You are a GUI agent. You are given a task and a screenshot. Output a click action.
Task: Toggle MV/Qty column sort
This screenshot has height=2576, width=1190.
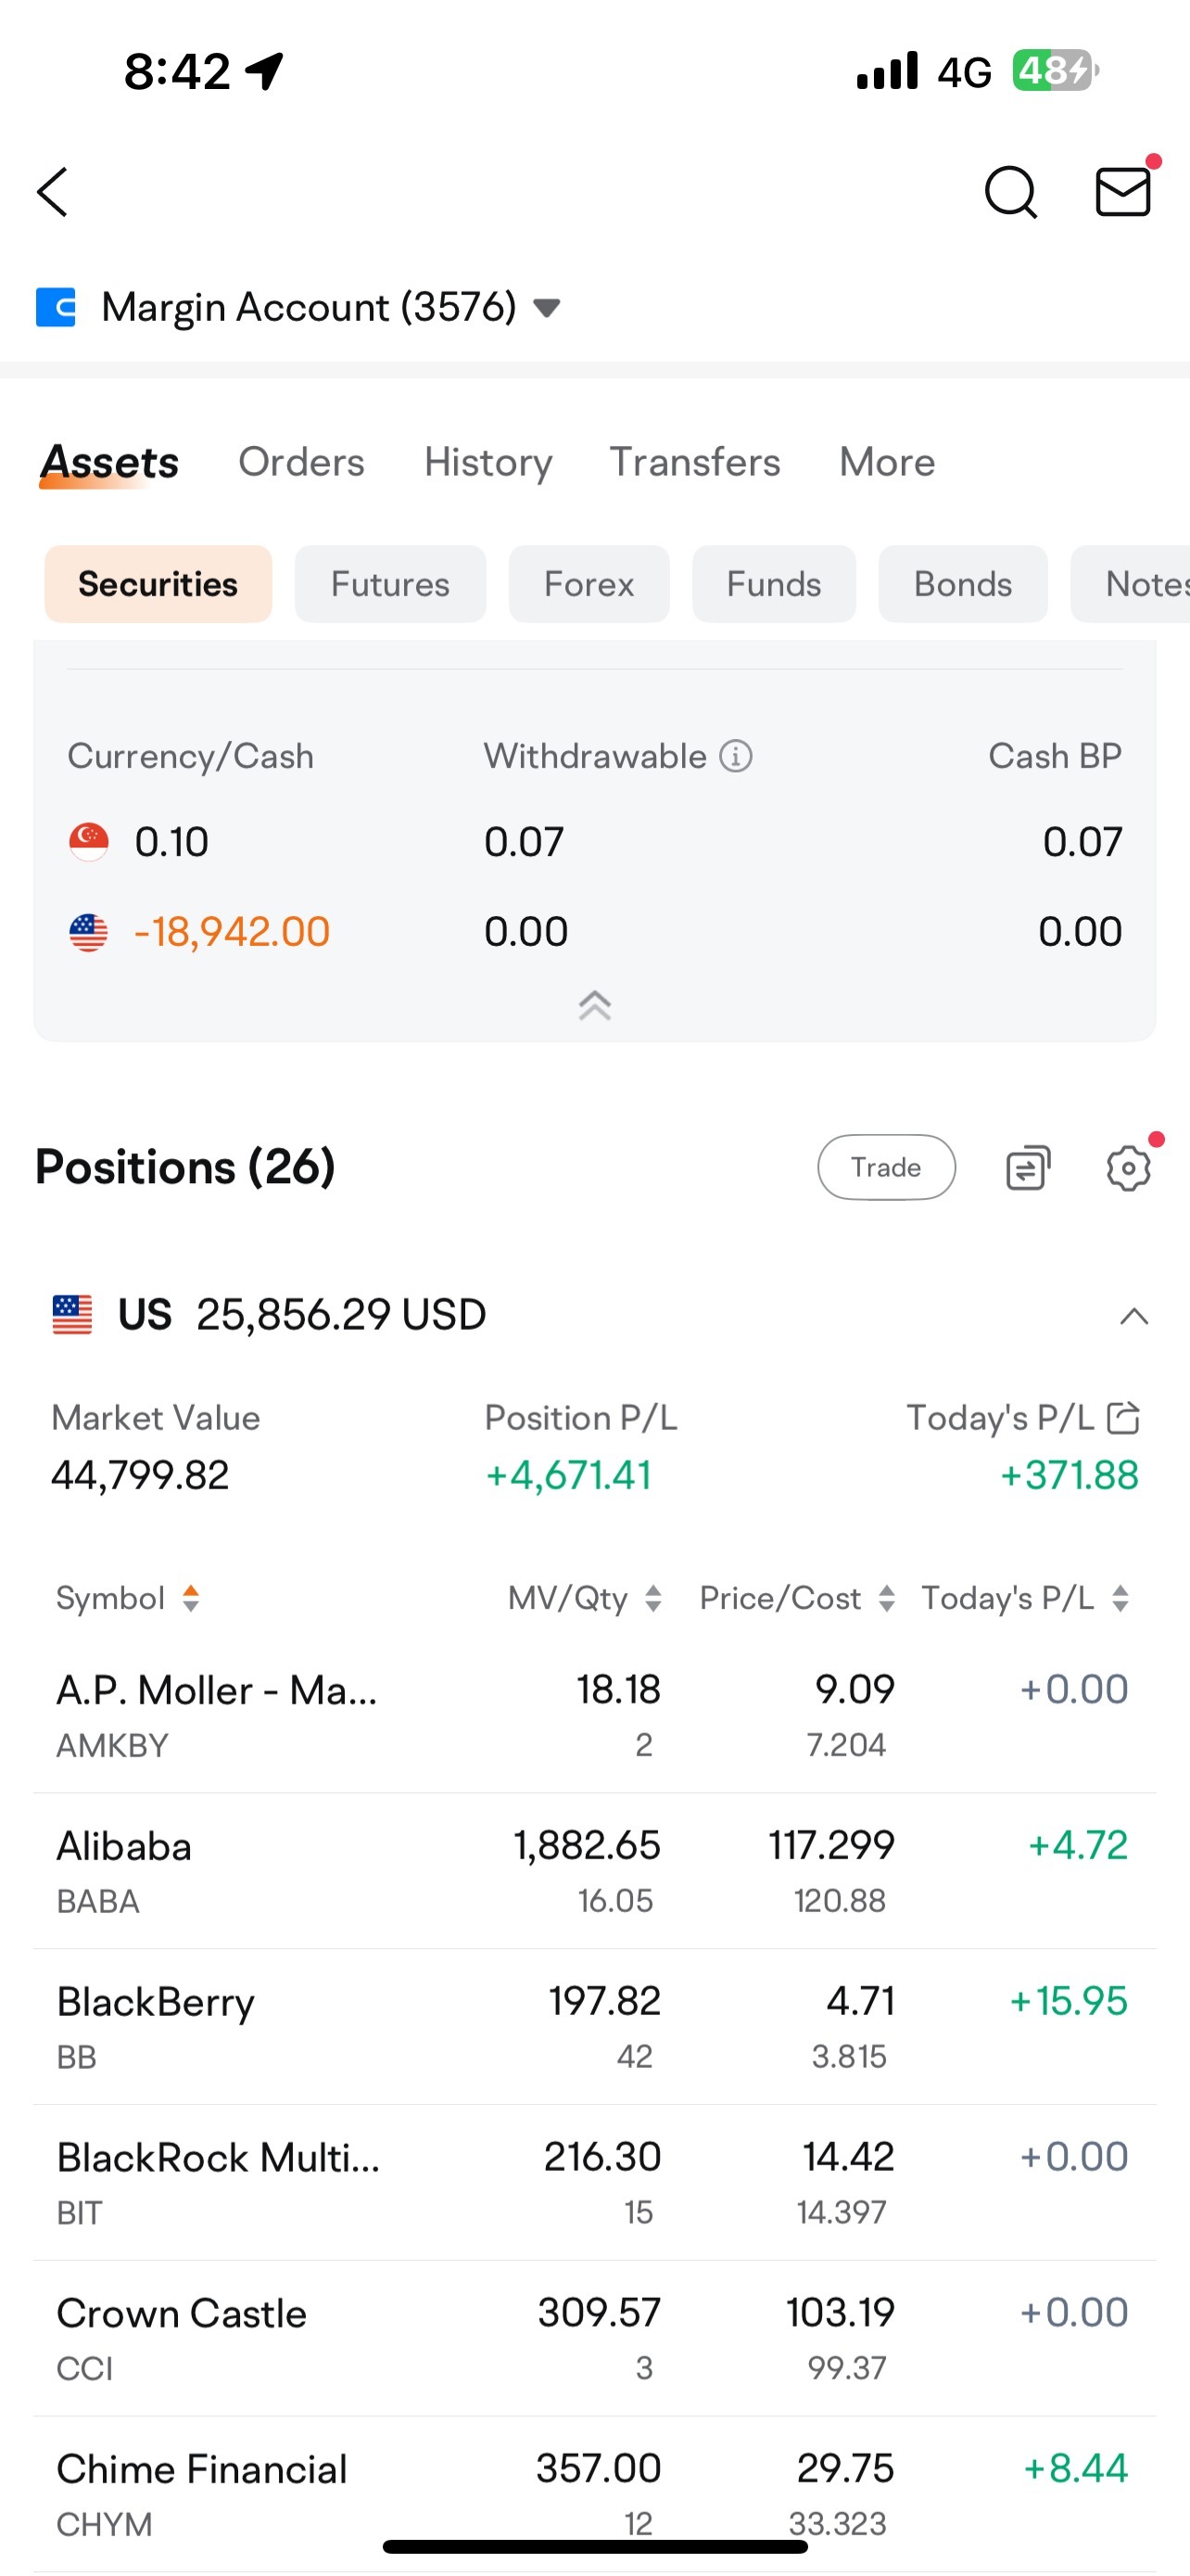click(585, 1598)
